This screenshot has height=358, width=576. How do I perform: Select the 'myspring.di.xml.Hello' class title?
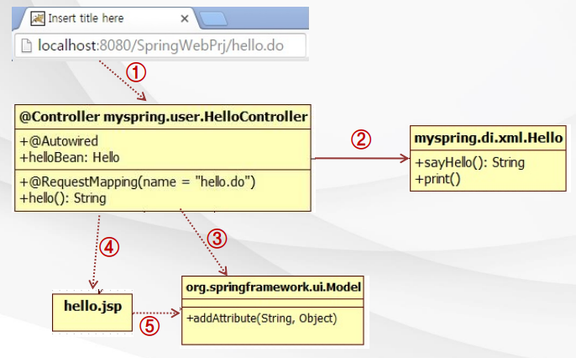(488, 138)
